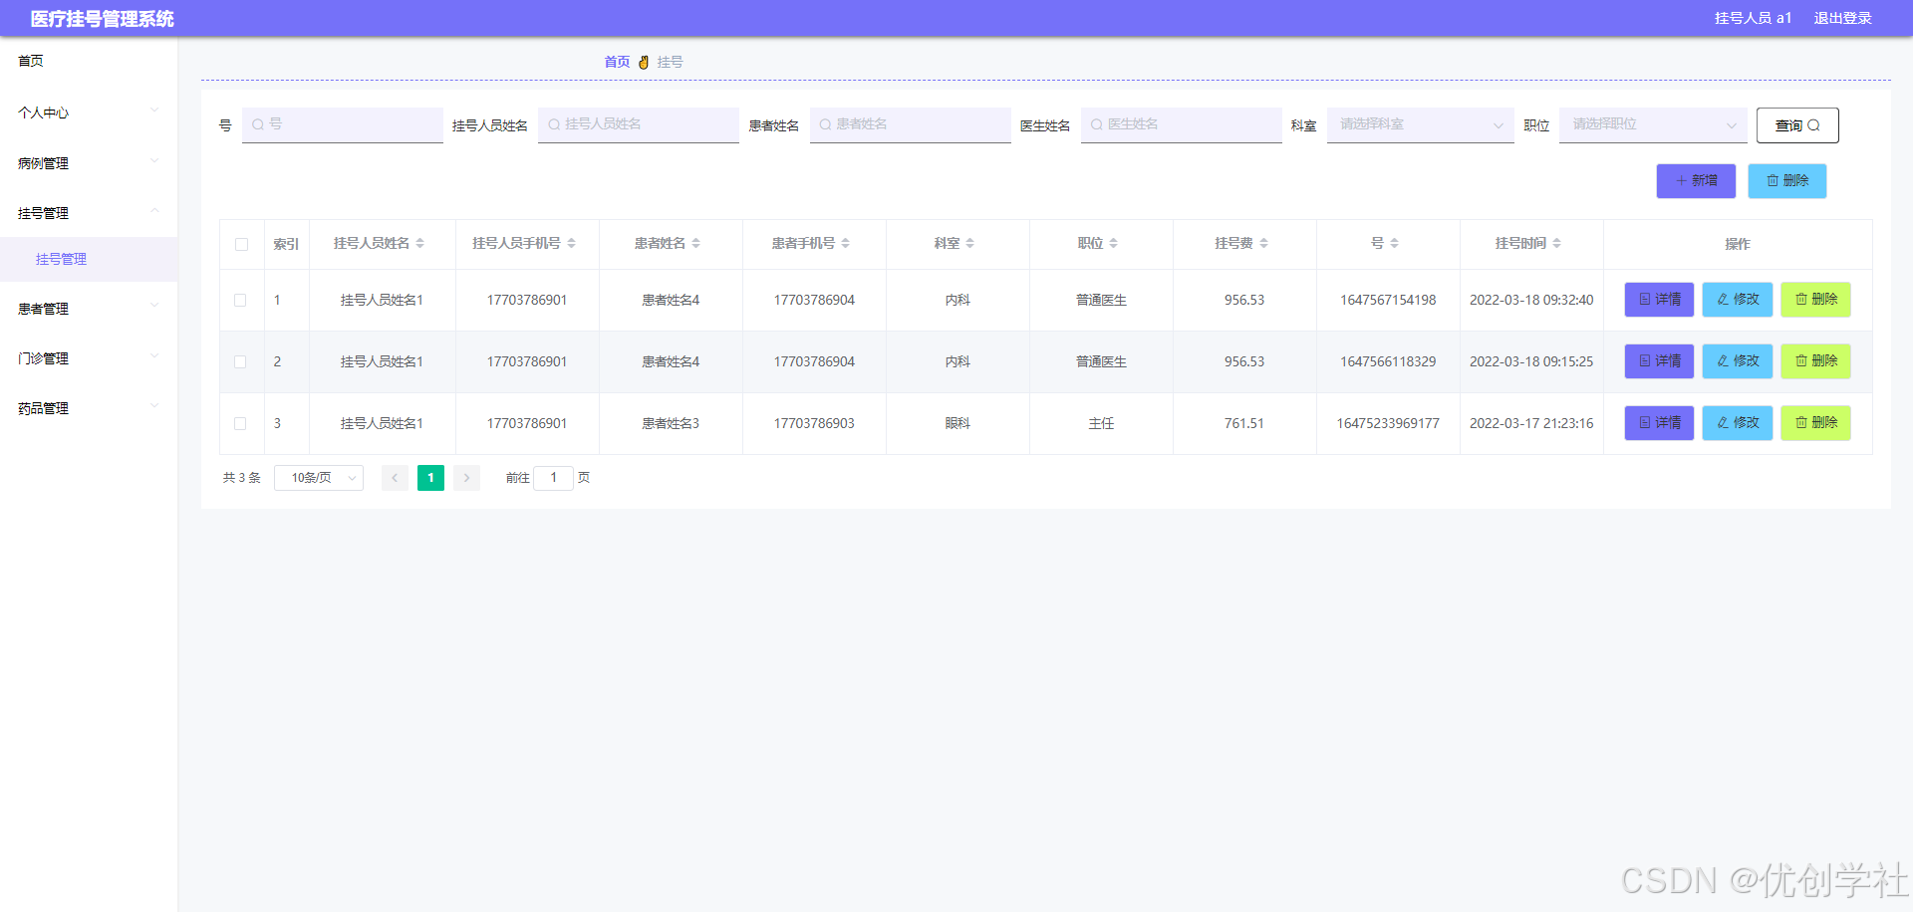
Task: Click cell 2022-03-17 21:23:16
Action: [x=1531, y=423]
